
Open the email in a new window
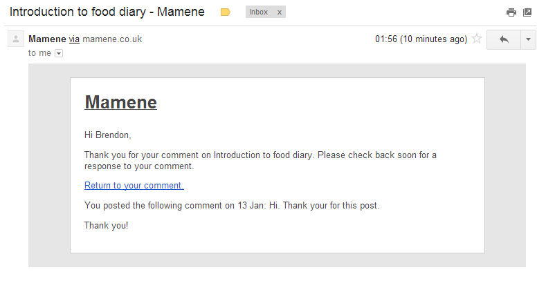[527, 12]
